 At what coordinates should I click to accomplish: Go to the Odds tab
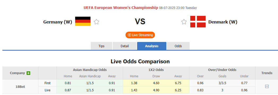(178, 46)
